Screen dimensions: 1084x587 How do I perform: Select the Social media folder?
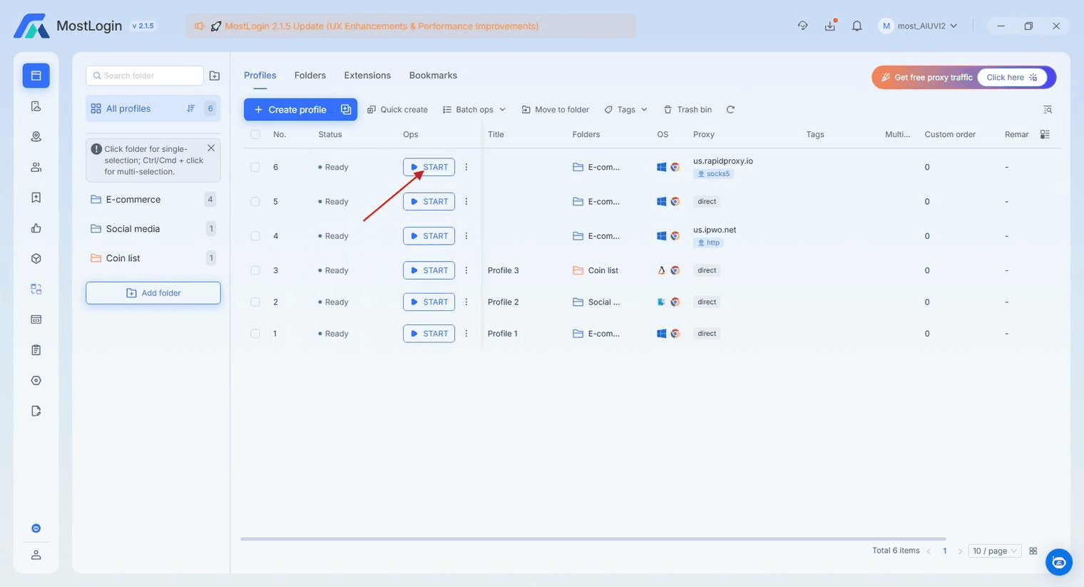coord(153,228)
